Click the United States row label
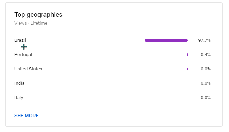The height and width of the screenshot is (132, 229). 28,69
